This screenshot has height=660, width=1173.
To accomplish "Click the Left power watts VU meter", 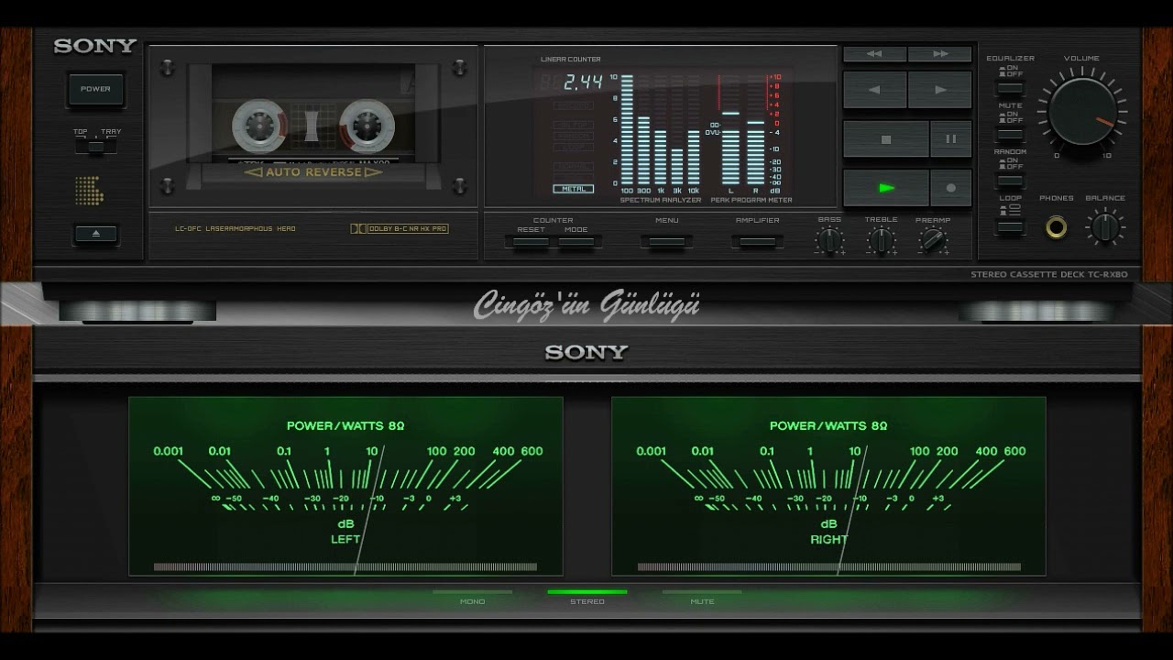I will [345, 486].
